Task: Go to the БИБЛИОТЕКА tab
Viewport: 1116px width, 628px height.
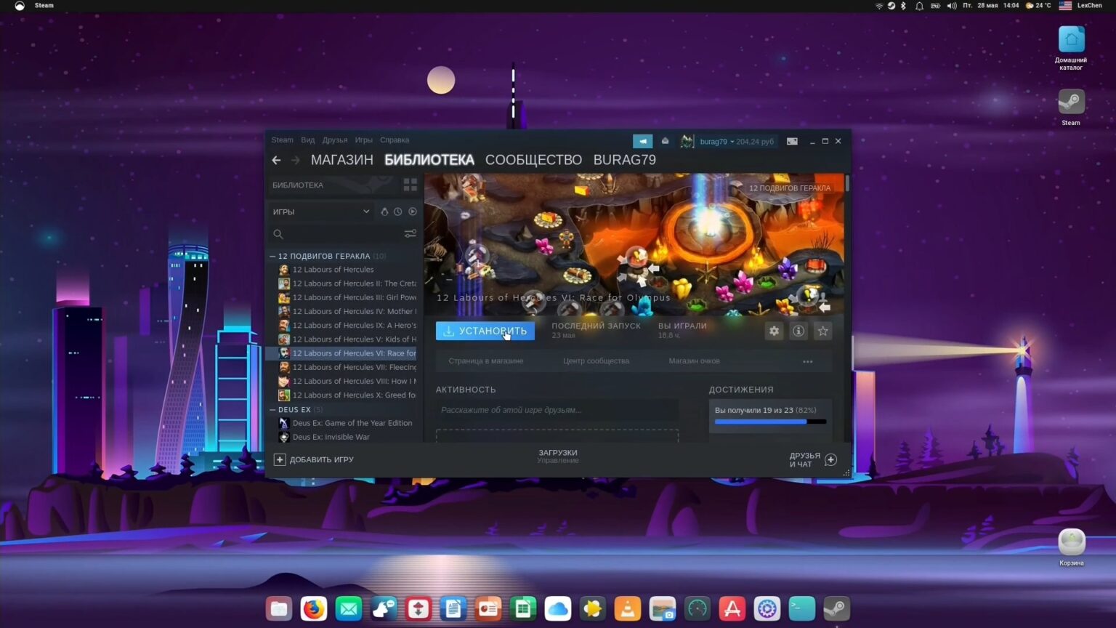Action: (429, 160)
